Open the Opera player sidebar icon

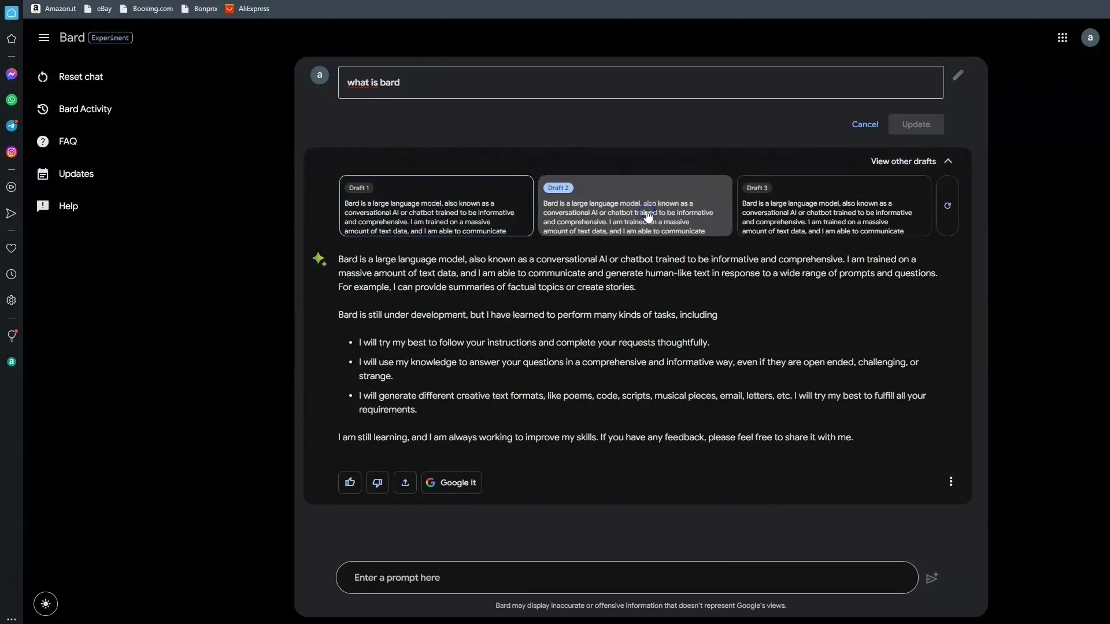tap(12, 187)
